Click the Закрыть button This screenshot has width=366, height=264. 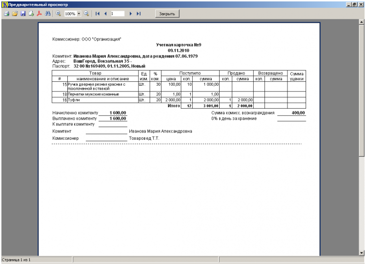[x=167, y=14]
